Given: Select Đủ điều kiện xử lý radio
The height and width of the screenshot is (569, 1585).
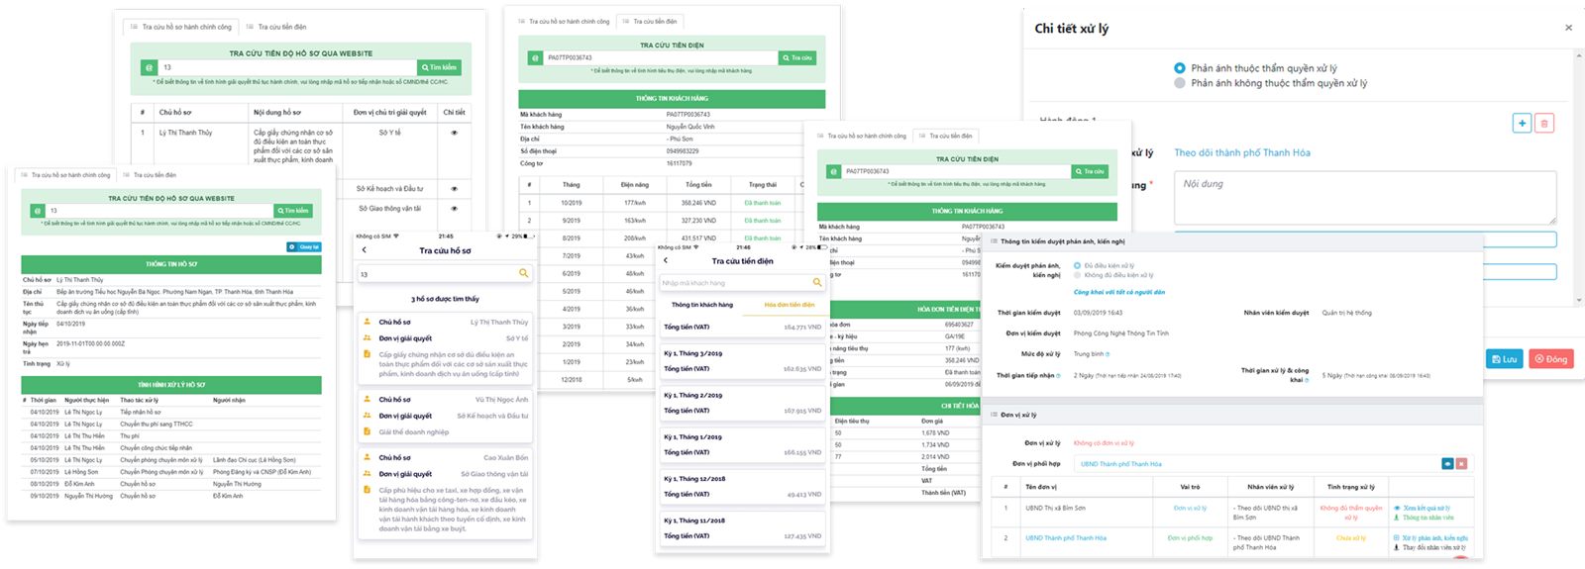Looking at the screenshot, I should (1077, 265).
